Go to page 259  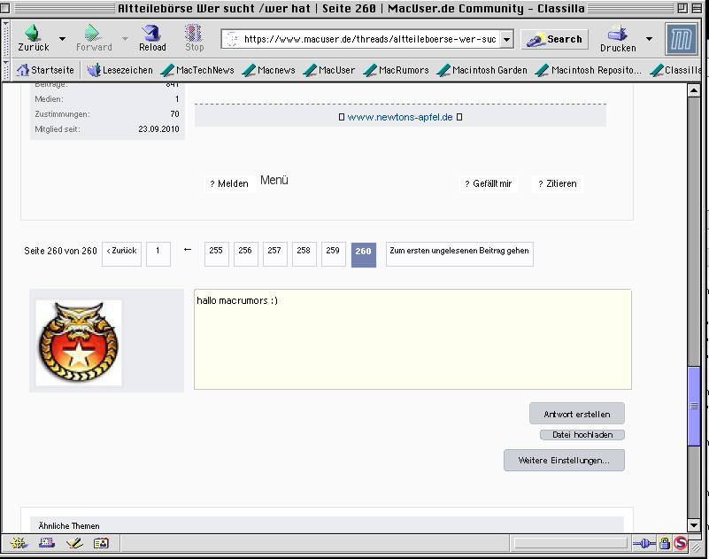pos(333,254)
